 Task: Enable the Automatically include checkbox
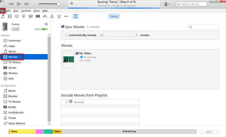[x=67, y=35]
